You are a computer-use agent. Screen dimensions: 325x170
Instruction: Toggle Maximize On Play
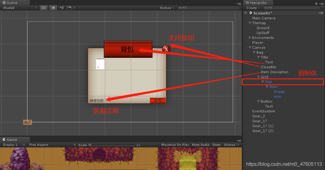pyautogui.click(x=175, y=145)
